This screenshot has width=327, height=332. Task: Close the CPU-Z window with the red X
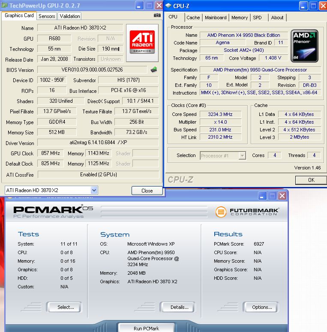(x=323, y=6)
